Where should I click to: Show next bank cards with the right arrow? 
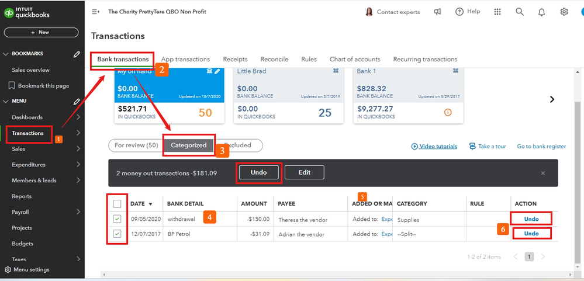pos(552,99)
